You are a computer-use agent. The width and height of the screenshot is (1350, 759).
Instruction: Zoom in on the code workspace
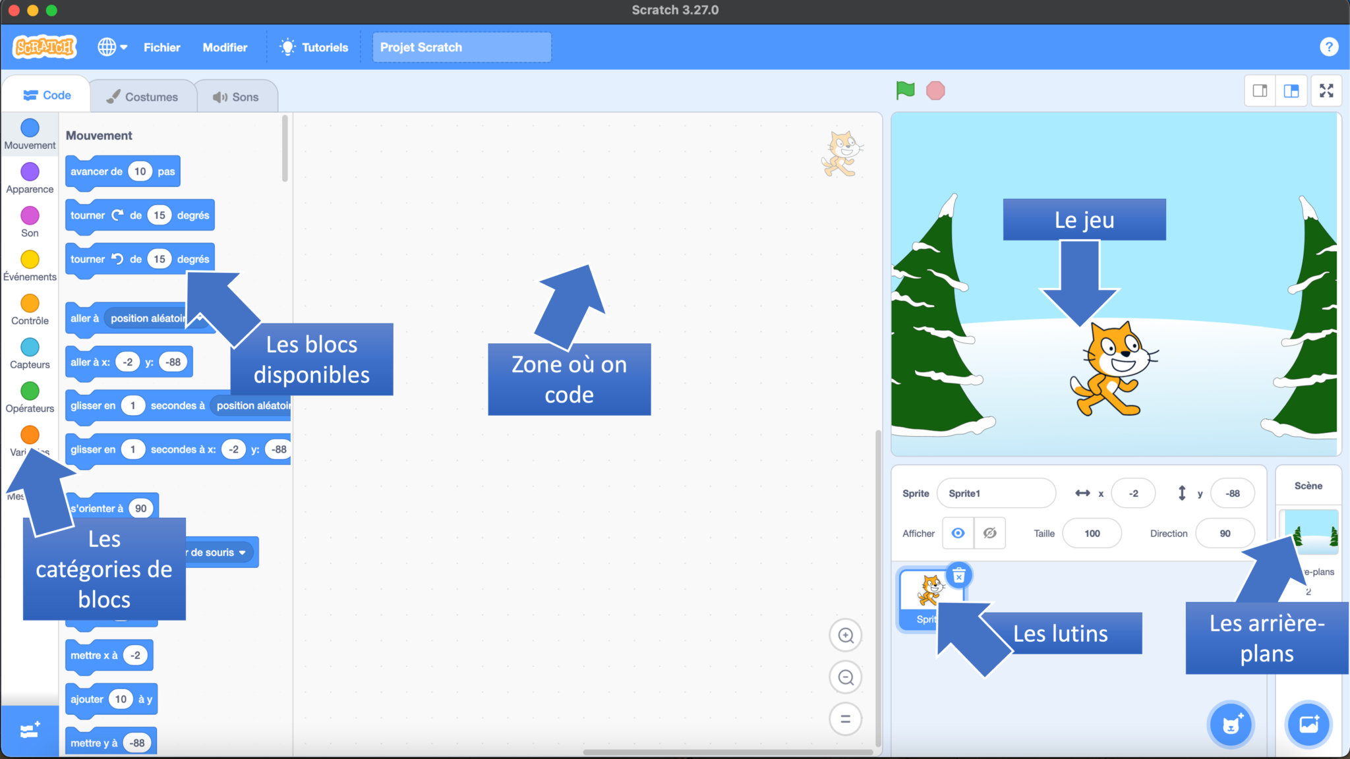(x=846, y=635)
